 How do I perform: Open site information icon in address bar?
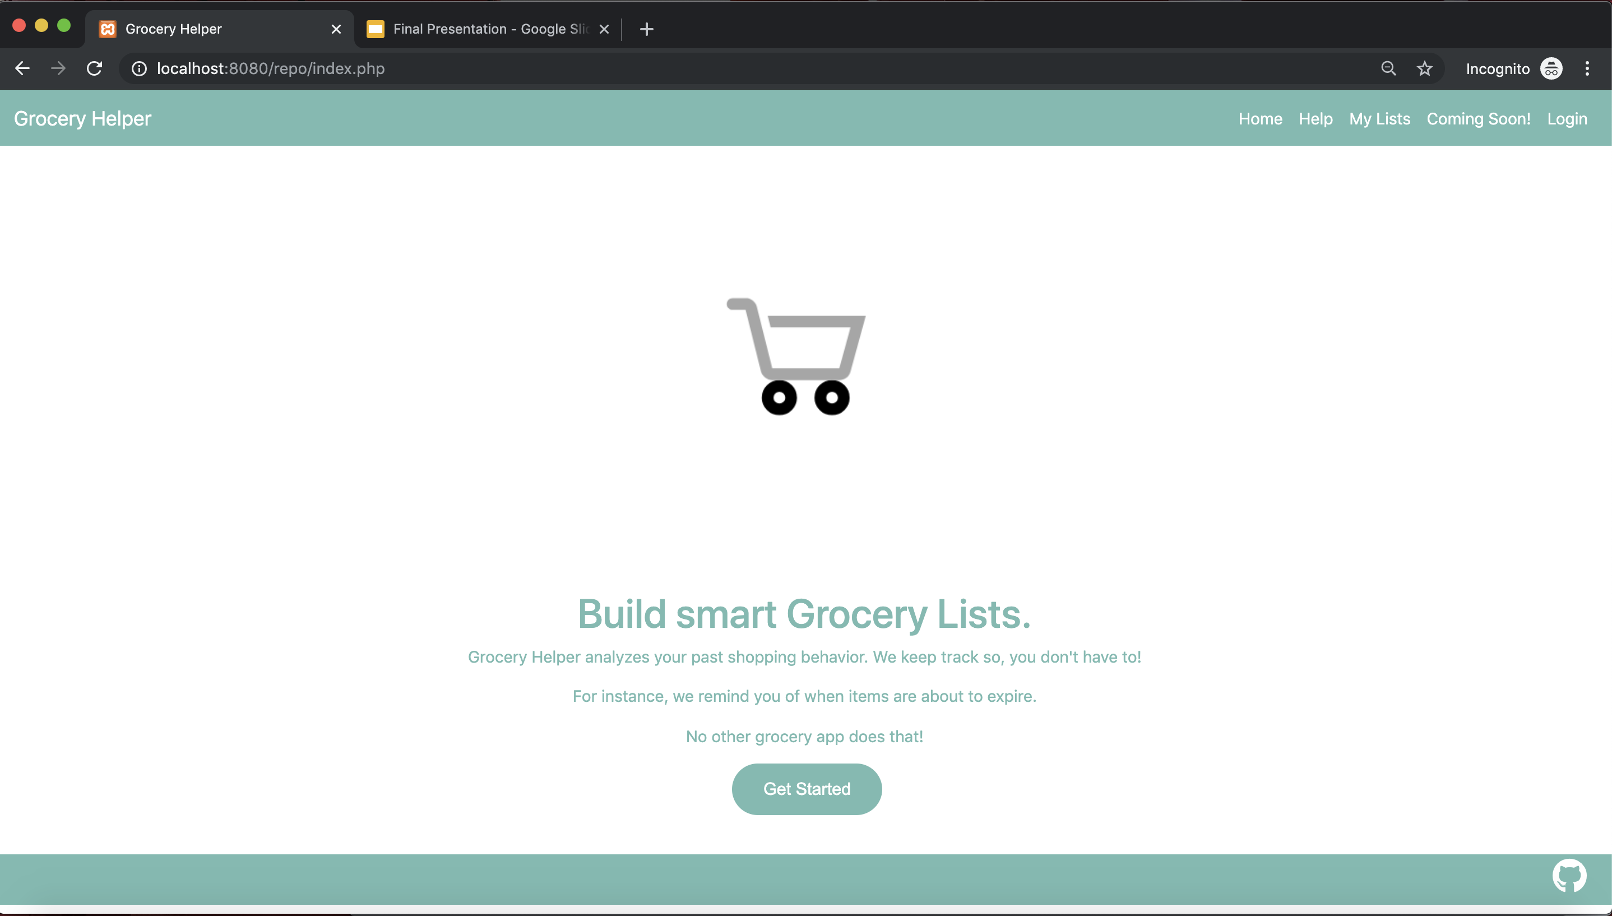pos(139,68)
